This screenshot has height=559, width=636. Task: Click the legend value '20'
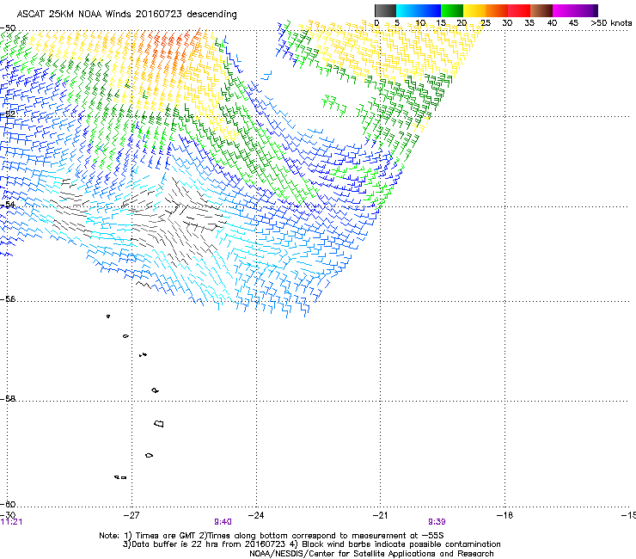[x=462, y=22]
